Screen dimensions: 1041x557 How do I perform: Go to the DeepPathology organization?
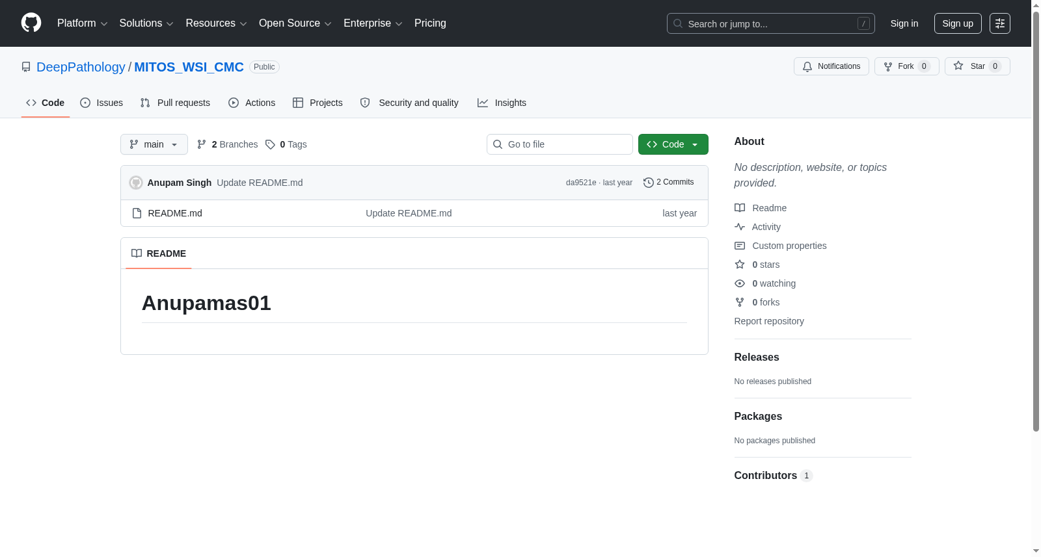click(81, 67)
